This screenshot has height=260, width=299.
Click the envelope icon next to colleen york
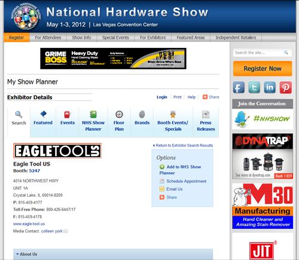pyautogui.click(x=66, y=231)
